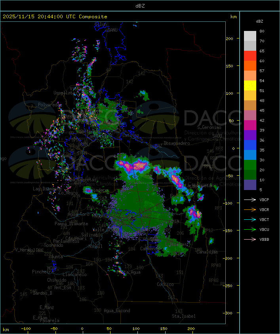Click the pink VBBB arrow icon
This screenshot has width=280, height=334.
(x=250, y=240)
